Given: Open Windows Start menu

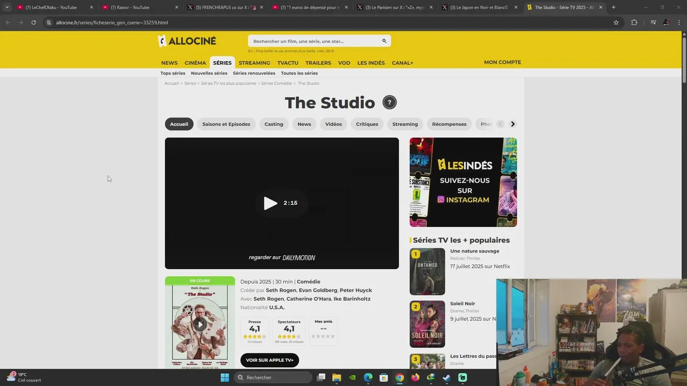Looking at the screenshot, I should click(225, 377).
